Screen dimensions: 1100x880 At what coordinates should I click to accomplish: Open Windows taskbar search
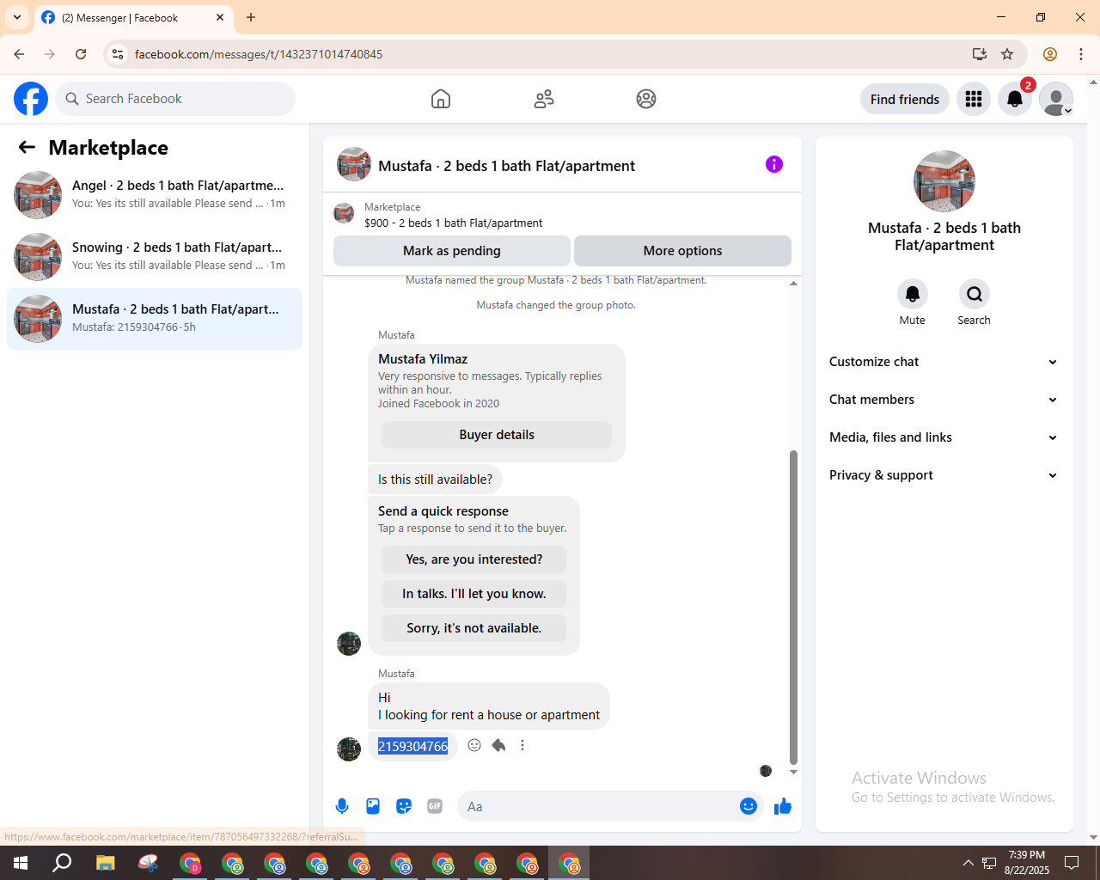click(x=62, y=863)
